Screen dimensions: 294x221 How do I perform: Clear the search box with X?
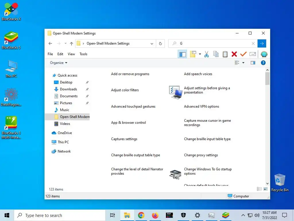pyautogui.click(x=253, y=43)
